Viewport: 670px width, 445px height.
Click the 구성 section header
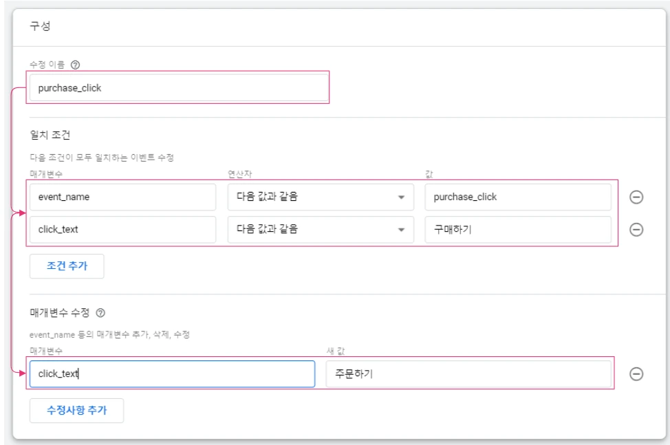coord(39,27)
